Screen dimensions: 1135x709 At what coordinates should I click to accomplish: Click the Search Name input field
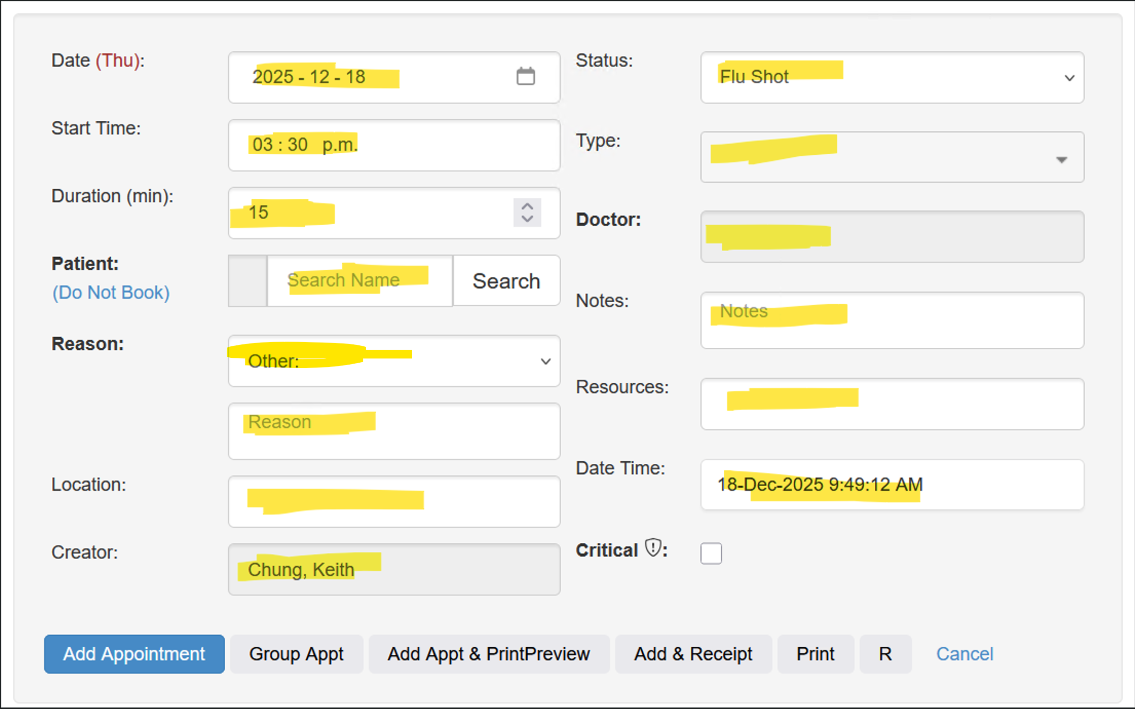pos(359,281)
